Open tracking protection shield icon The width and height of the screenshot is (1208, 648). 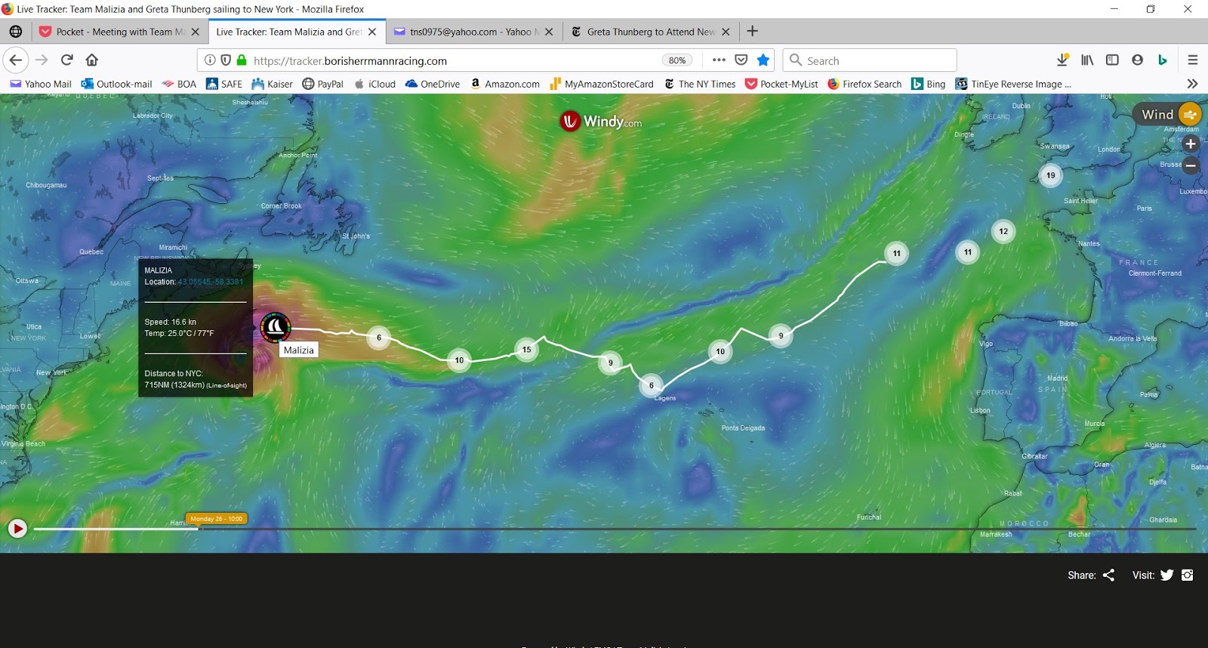tap(226, 60)
